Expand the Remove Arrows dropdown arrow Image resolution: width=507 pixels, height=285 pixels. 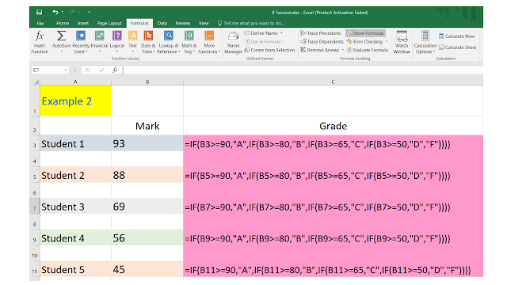click(x=343, y=50)
